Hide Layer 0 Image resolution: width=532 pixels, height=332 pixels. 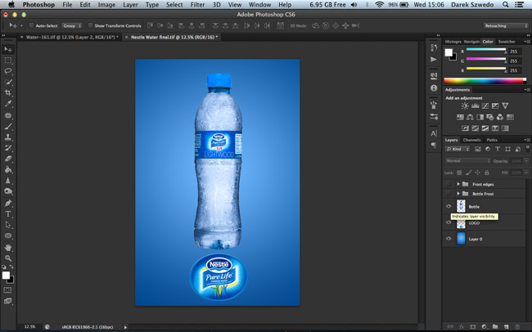(x=449, y=239)
